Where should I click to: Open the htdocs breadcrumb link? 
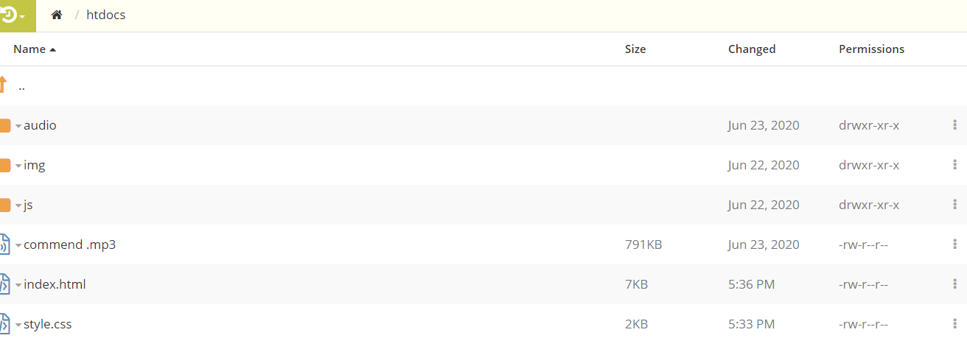(105, 15)
